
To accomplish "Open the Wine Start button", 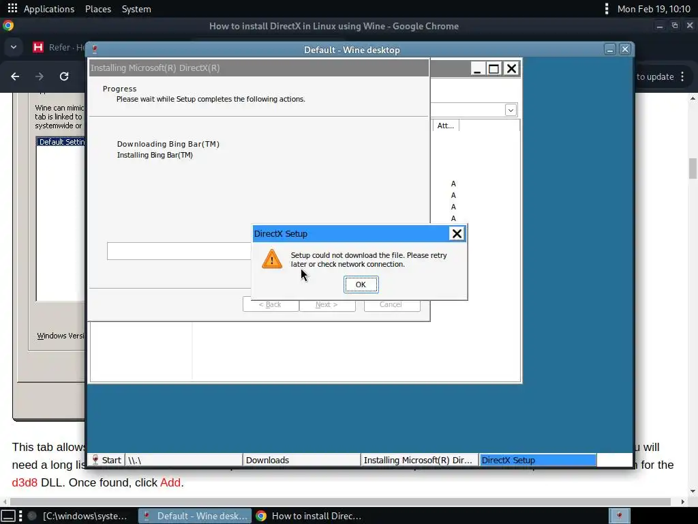I will 106,460.
